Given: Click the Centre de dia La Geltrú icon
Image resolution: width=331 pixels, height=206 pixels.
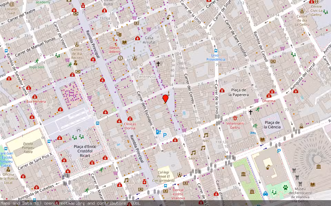Looking at the screenshot, I should pos(302,11).
